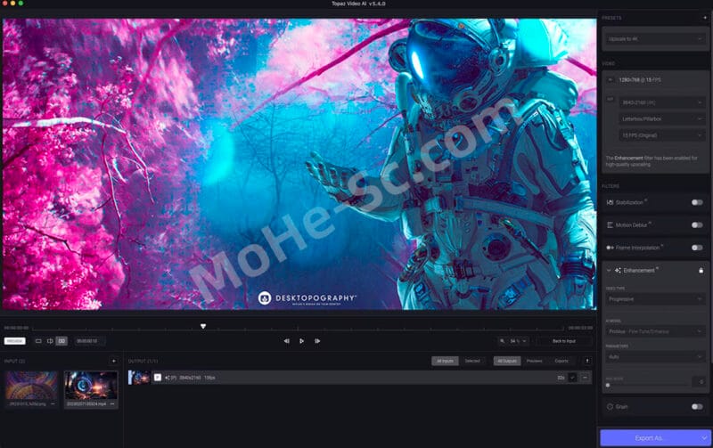The image size is (713, 448).
Task: Open the Export As arrow dropdown
Action: (704, 438)
